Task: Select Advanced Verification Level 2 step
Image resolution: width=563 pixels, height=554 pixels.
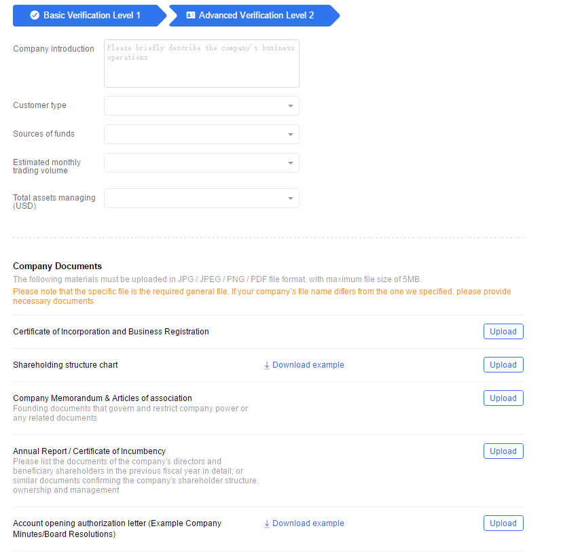Action: point(254,16)
